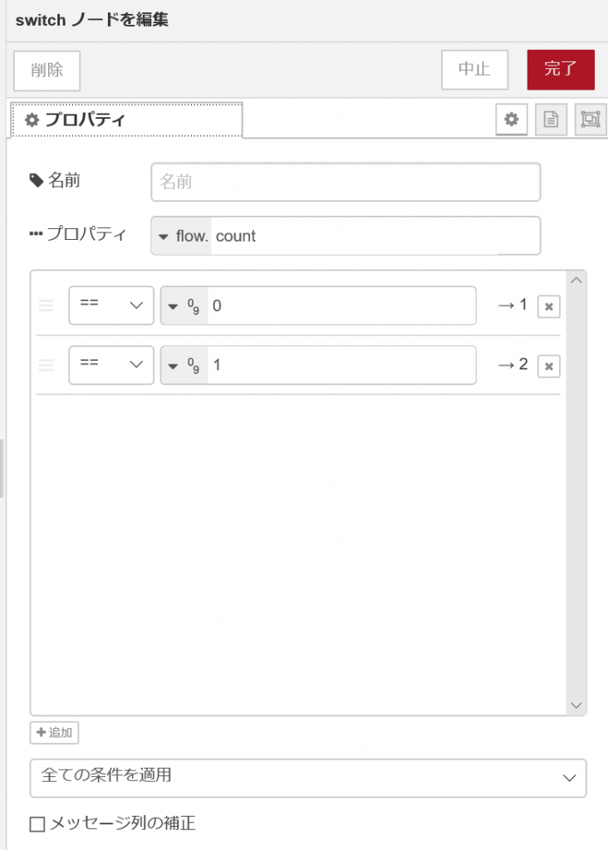The image size is (608, 850).
Task: Expand the 全ての条件を適用 dropdown
Action: (x=308, y=778)
